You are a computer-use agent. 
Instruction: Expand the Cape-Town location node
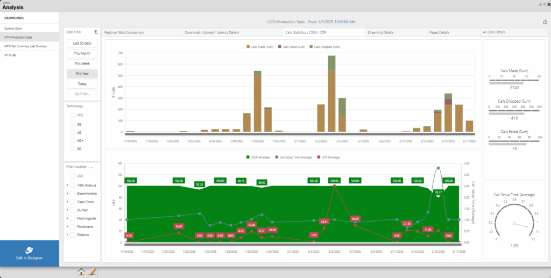pos(67,202)
